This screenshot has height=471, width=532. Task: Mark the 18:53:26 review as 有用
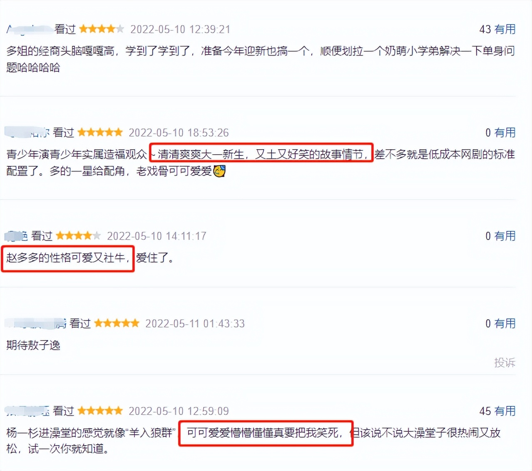point(500,133)
